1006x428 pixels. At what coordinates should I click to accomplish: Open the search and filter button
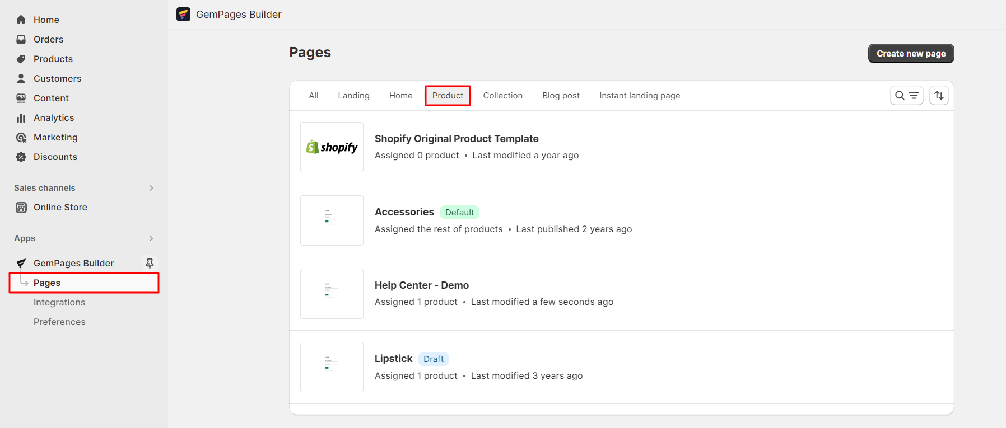[906, 96]
